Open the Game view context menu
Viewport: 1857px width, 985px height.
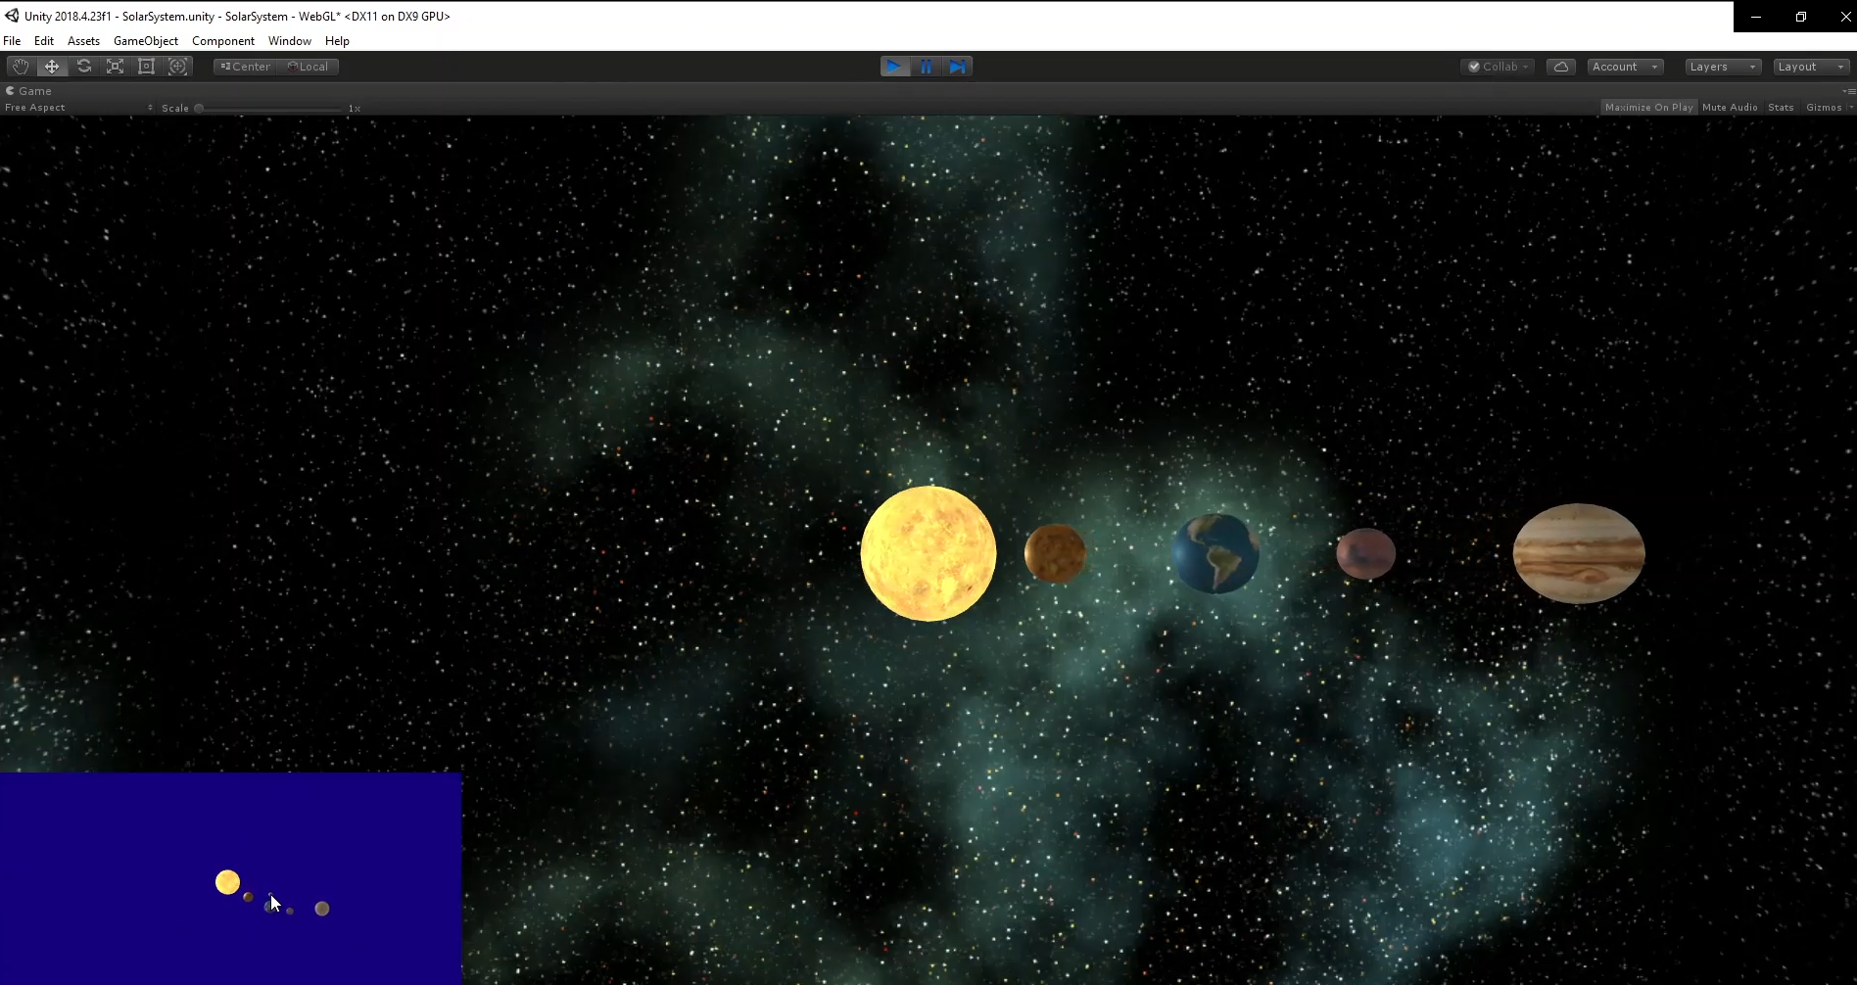pos(1848,90)
